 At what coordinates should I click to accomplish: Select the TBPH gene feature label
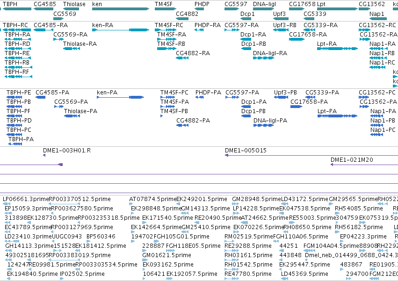tap(10, 4)
